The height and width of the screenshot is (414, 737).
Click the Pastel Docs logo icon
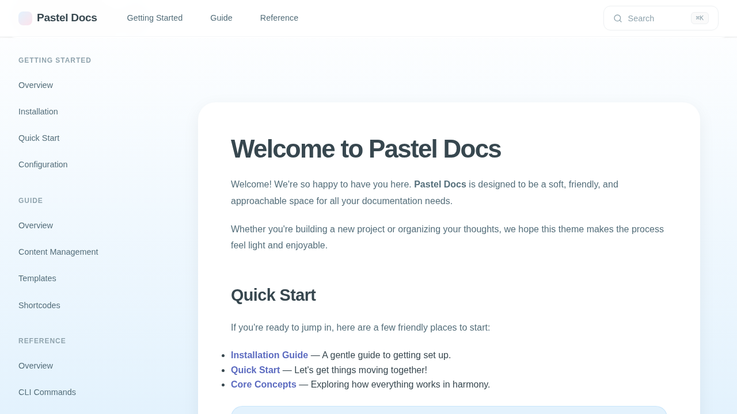(24, 18)
